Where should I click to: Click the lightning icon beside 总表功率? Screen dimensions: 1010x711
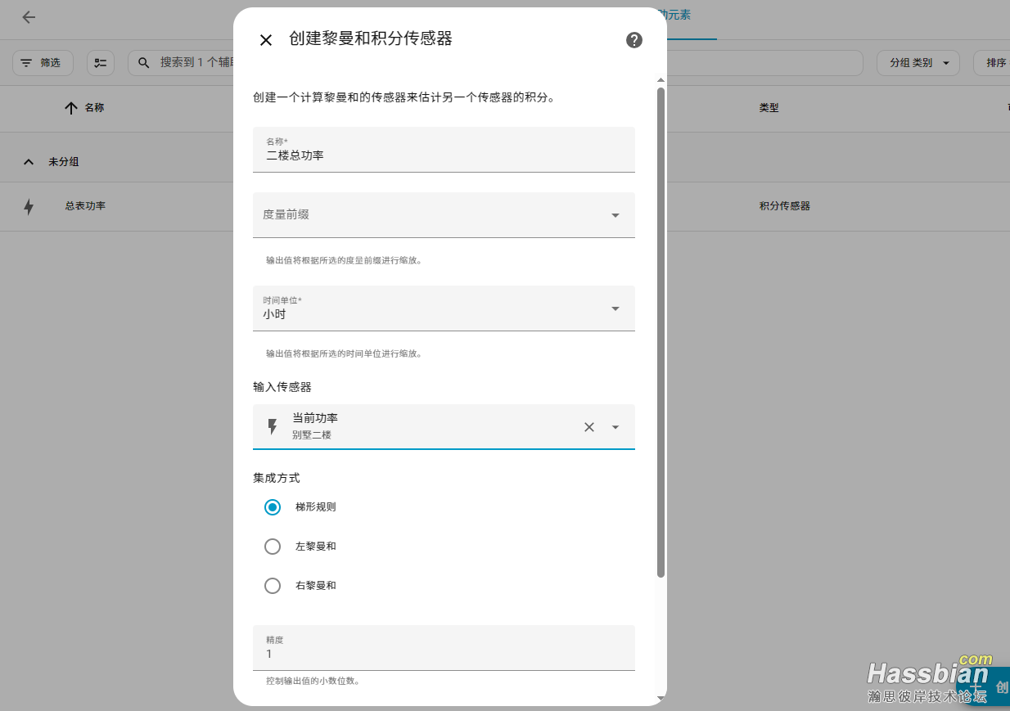[29, 207]
